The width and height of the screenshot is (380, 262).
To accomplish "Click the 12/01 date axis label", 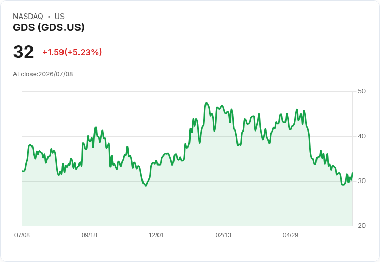I will [156, 235].
